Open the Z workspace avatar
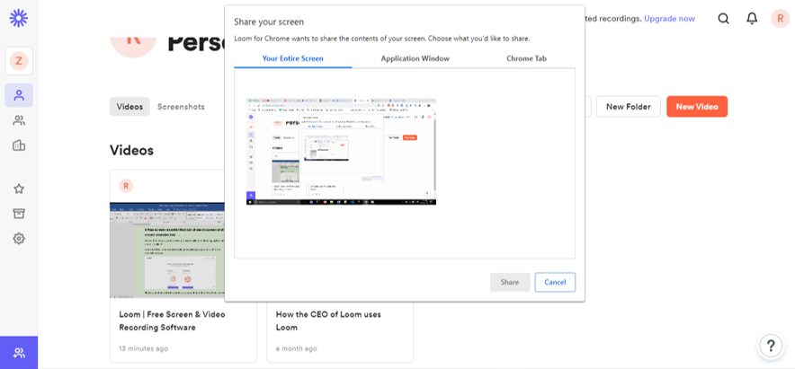Image resolution: width=795 pixels, height=369 pixels. point(19,61)
